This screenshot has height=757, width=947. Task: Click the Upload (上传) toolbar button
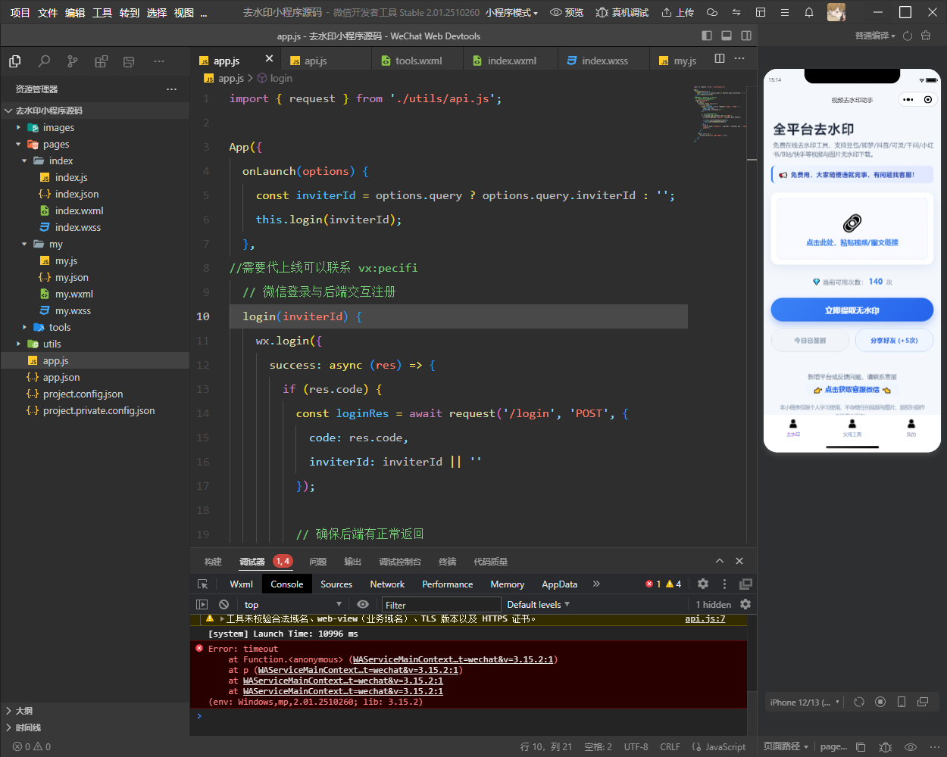click(677, 13)
